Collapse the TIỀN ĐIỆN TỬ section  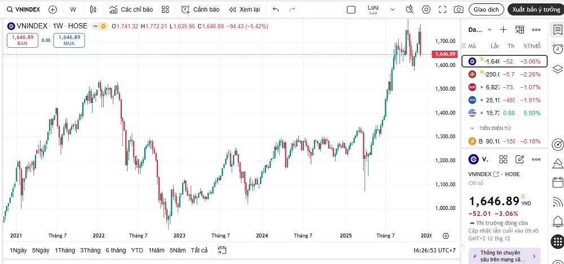click(491, 128)
